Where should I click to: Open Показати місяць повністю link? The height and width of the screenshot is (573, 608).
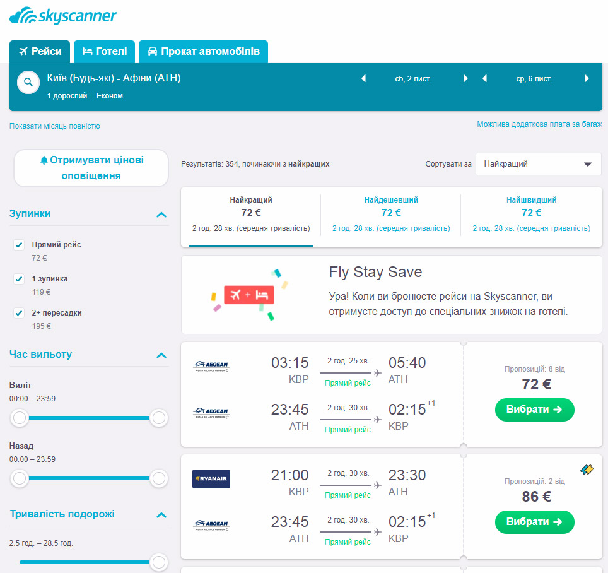point(55,126)
